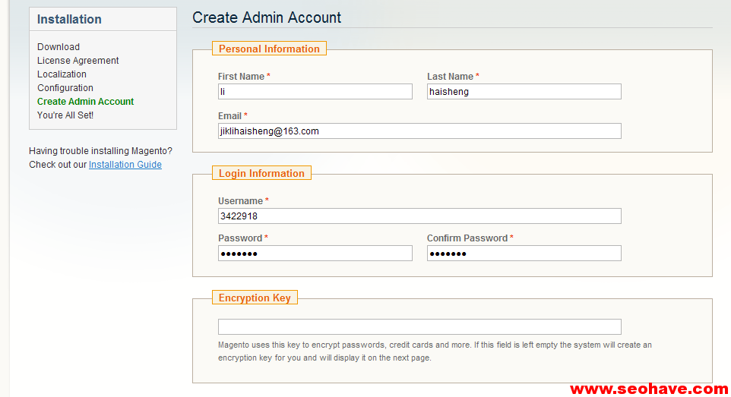Click the Personal Information section legend
Screen dimensions: 731x397
tap(269, 49)
